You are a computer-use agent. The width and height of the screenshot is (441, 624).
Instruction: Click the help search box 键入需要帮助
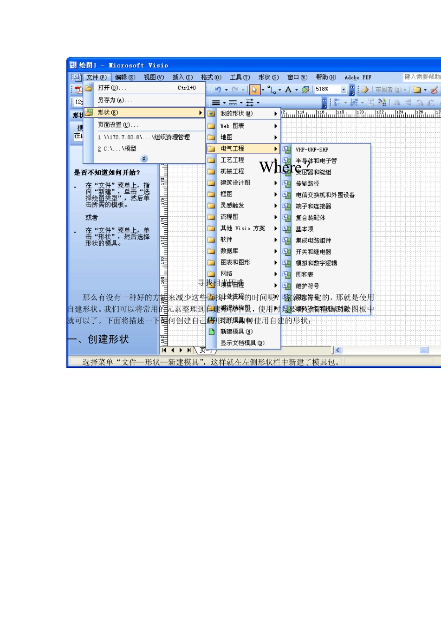pos(422,77)
